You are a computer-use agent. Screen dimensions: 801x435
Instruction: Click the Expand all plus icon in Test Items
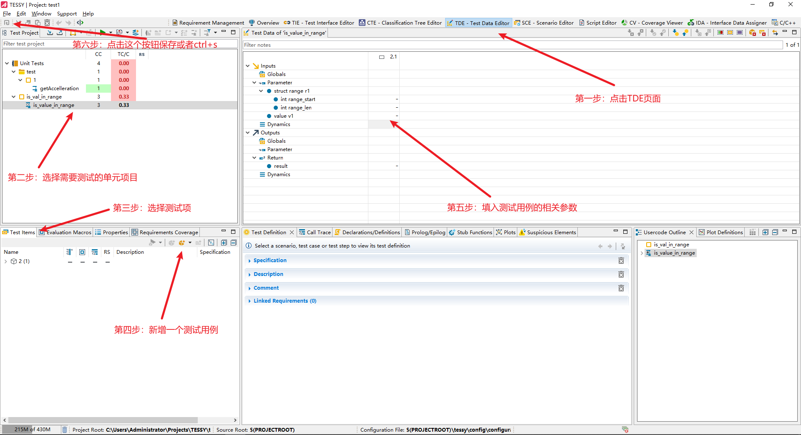224,243
